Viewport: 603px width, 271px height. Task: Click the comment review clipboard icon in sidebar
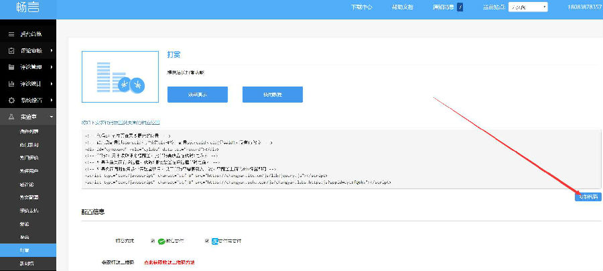[11, 50]
